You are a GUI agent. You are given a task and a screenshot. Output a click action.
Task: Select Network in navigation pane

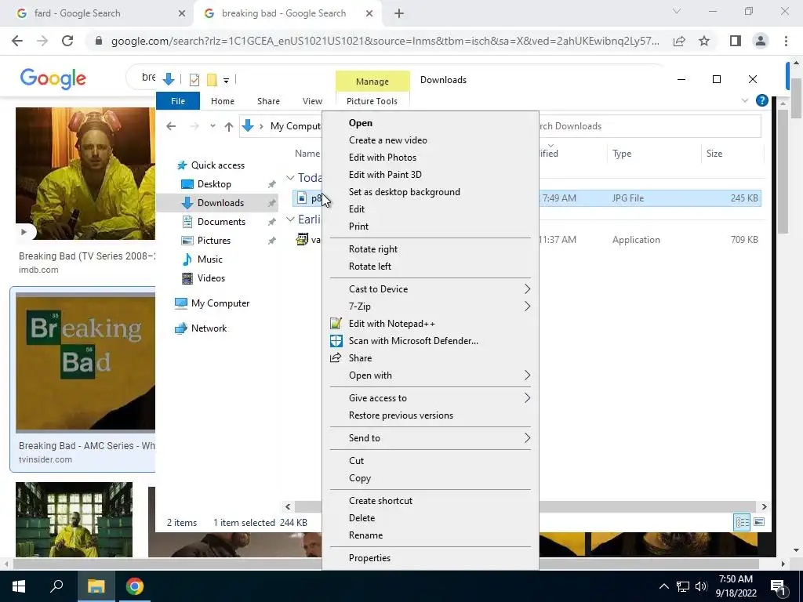click(209, 328)
